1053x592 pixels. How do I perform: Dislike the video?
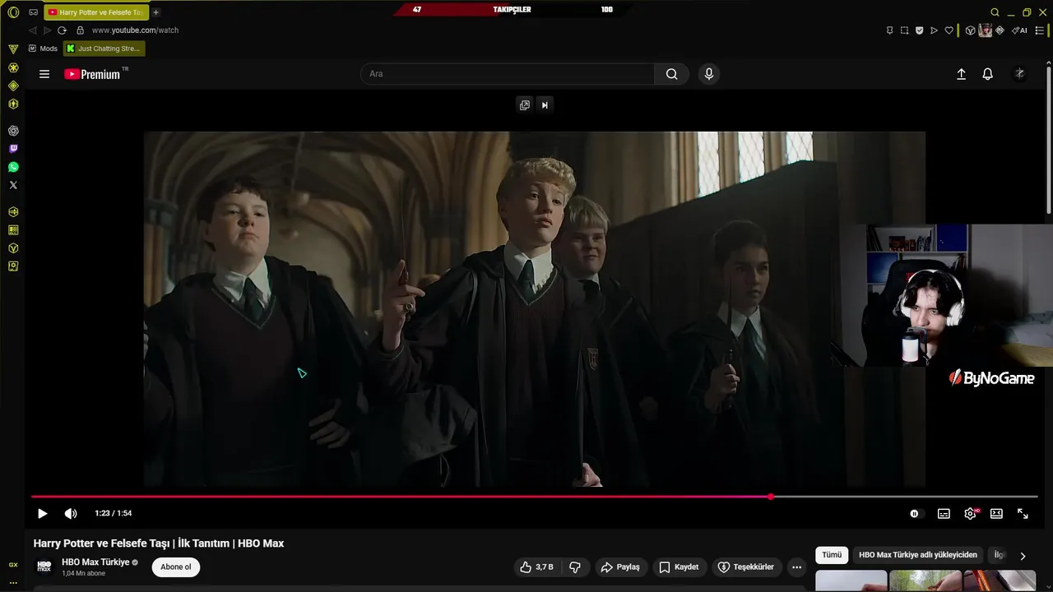pyautogui.click(x=575, y=567)
